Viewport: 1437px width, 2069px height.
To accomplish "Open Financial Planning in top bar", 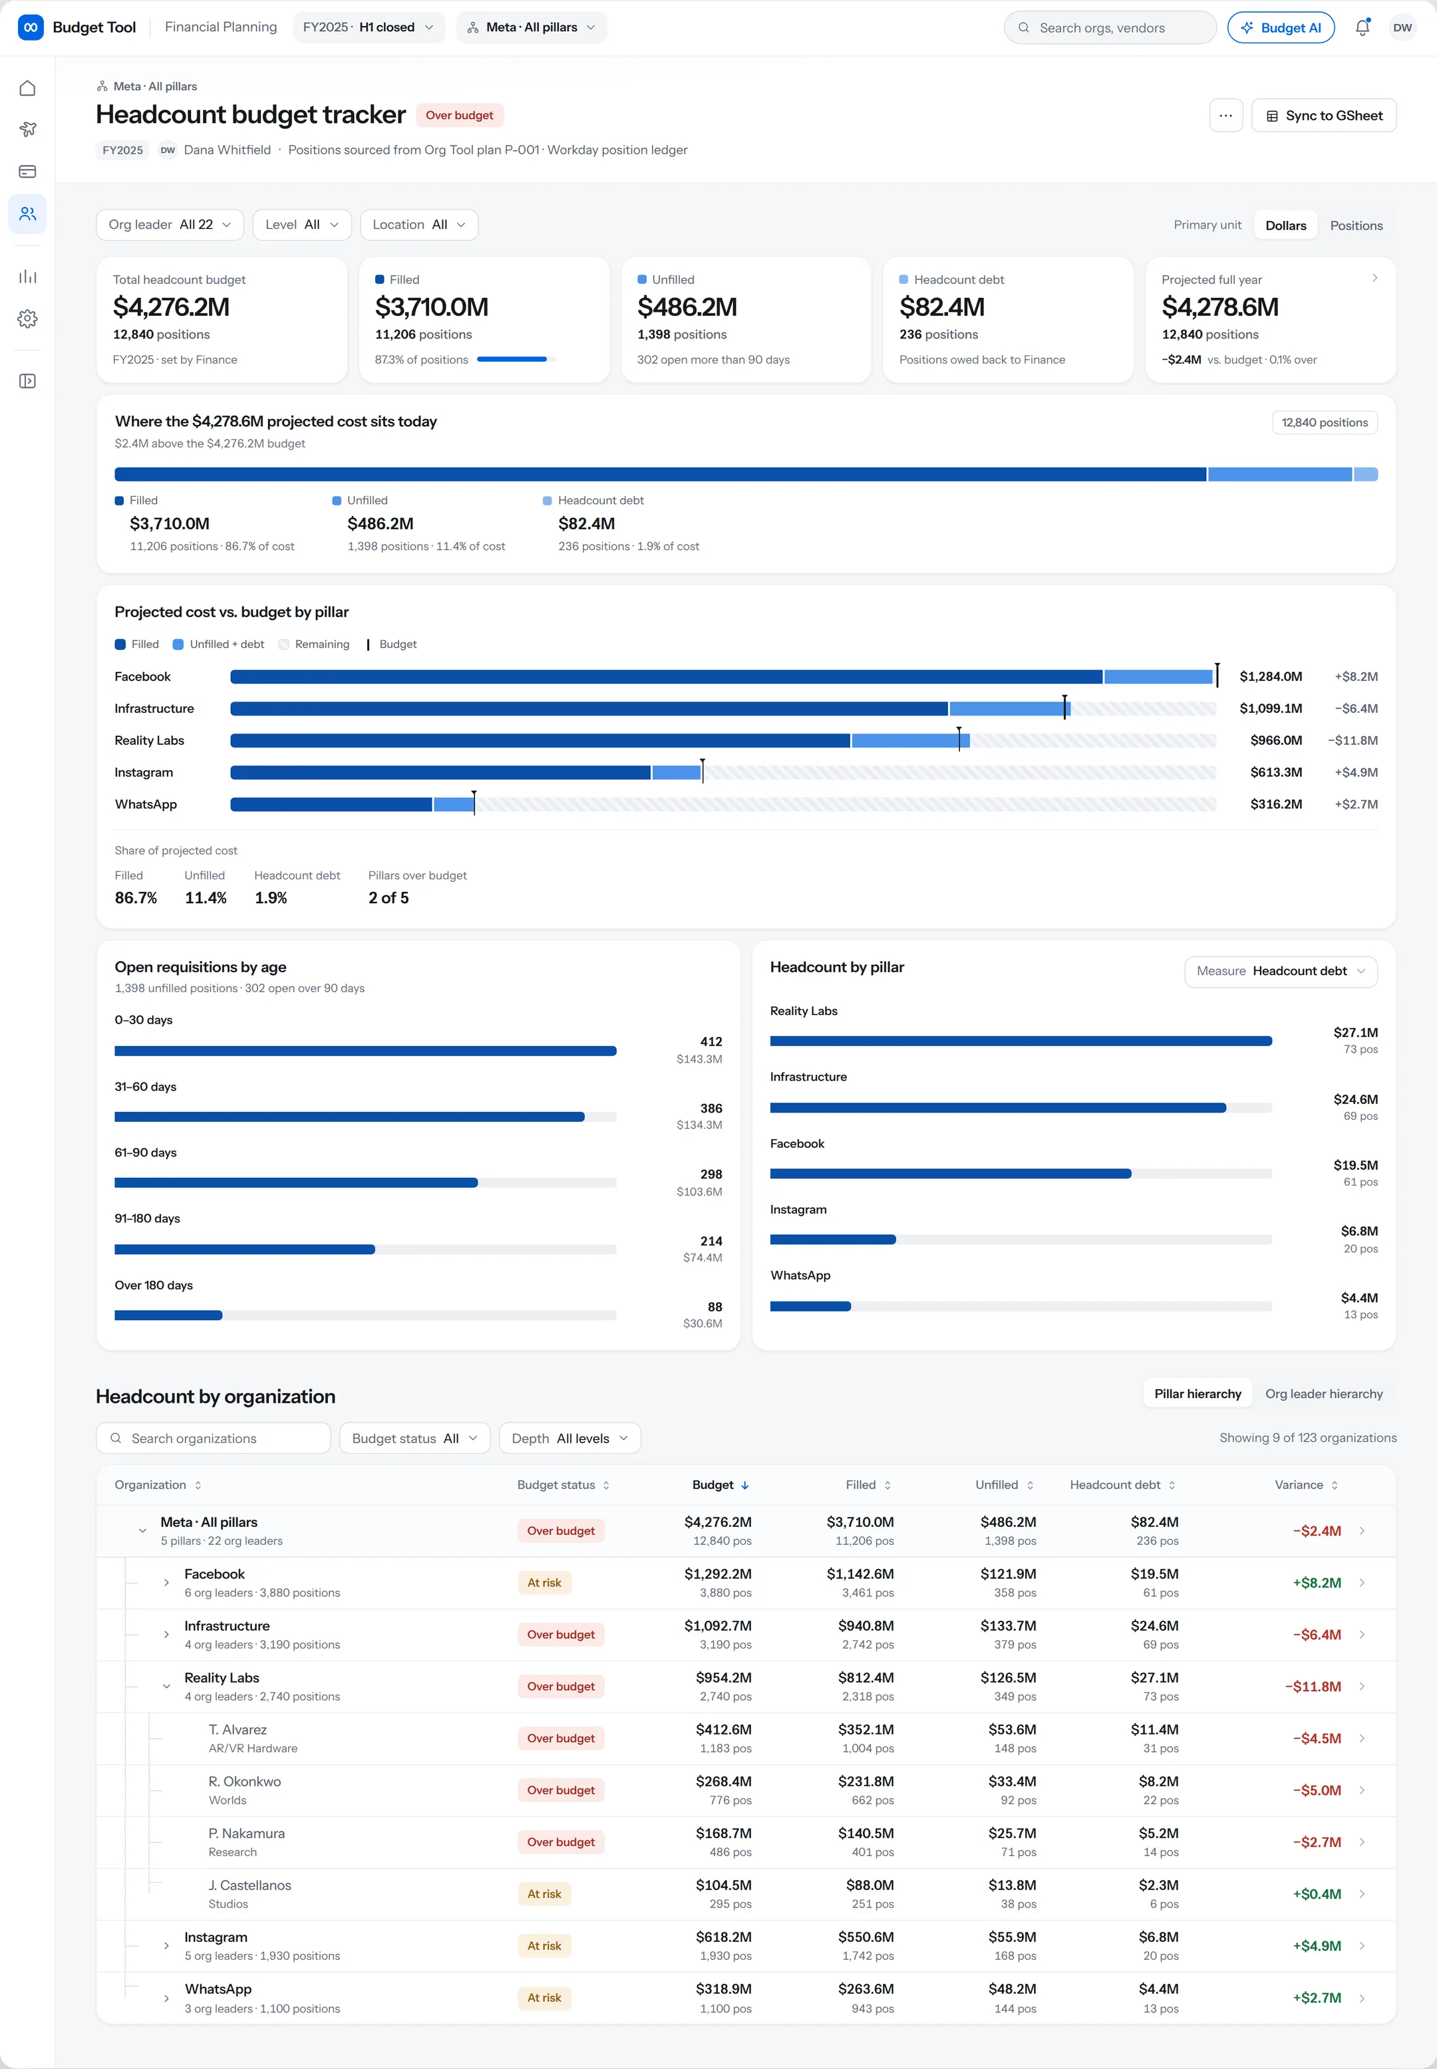I will [x=221, y=27].
